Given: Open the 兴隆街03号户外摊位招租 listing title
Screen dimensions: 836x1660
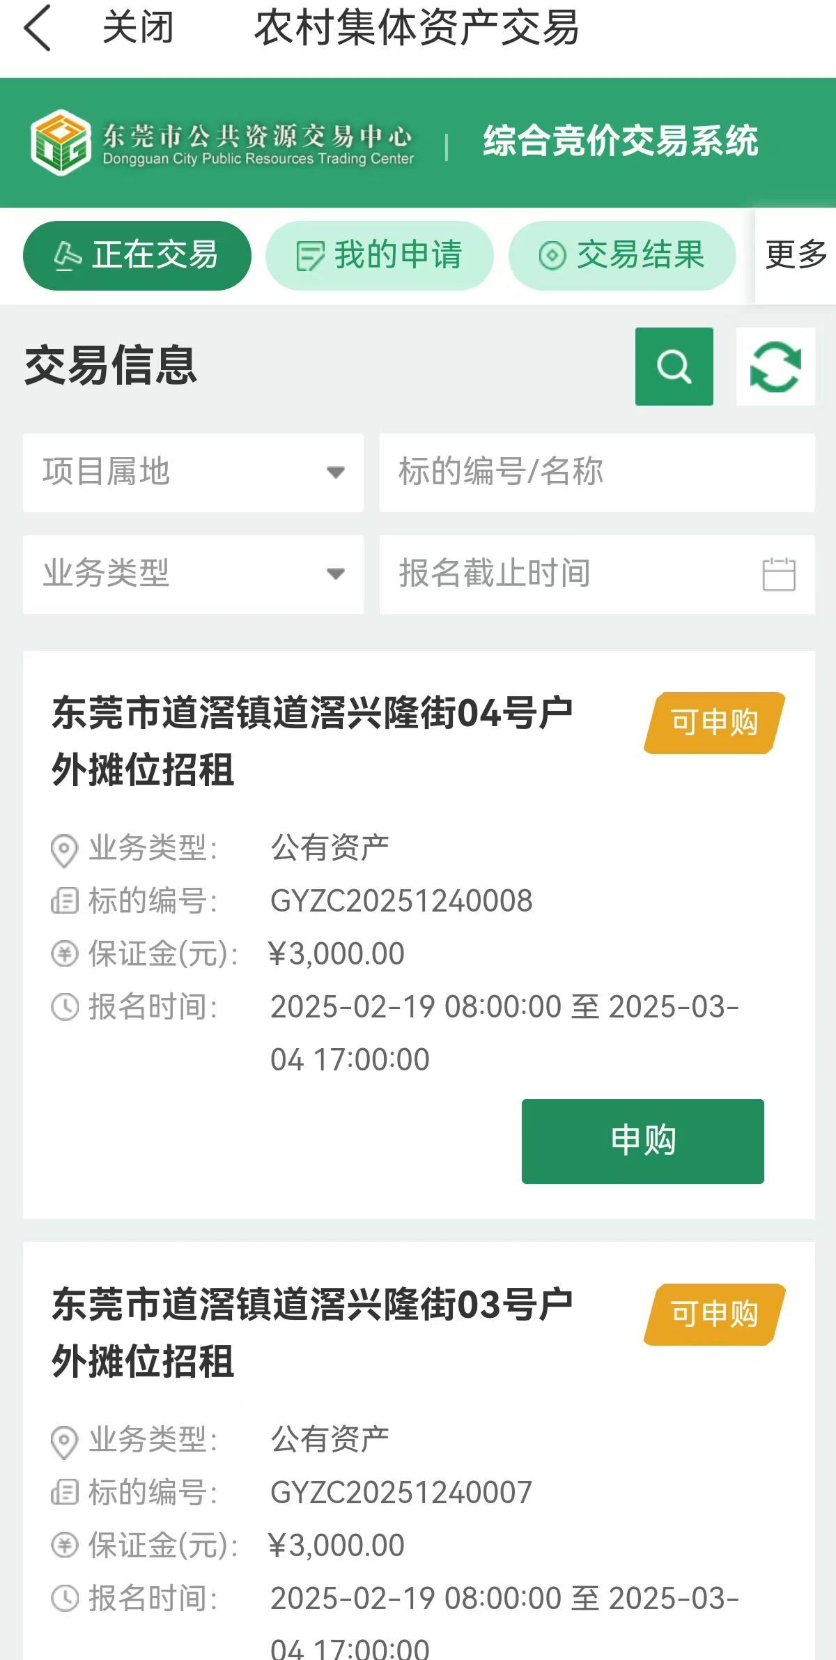Looking at the screenshot, I should 312,1332.
